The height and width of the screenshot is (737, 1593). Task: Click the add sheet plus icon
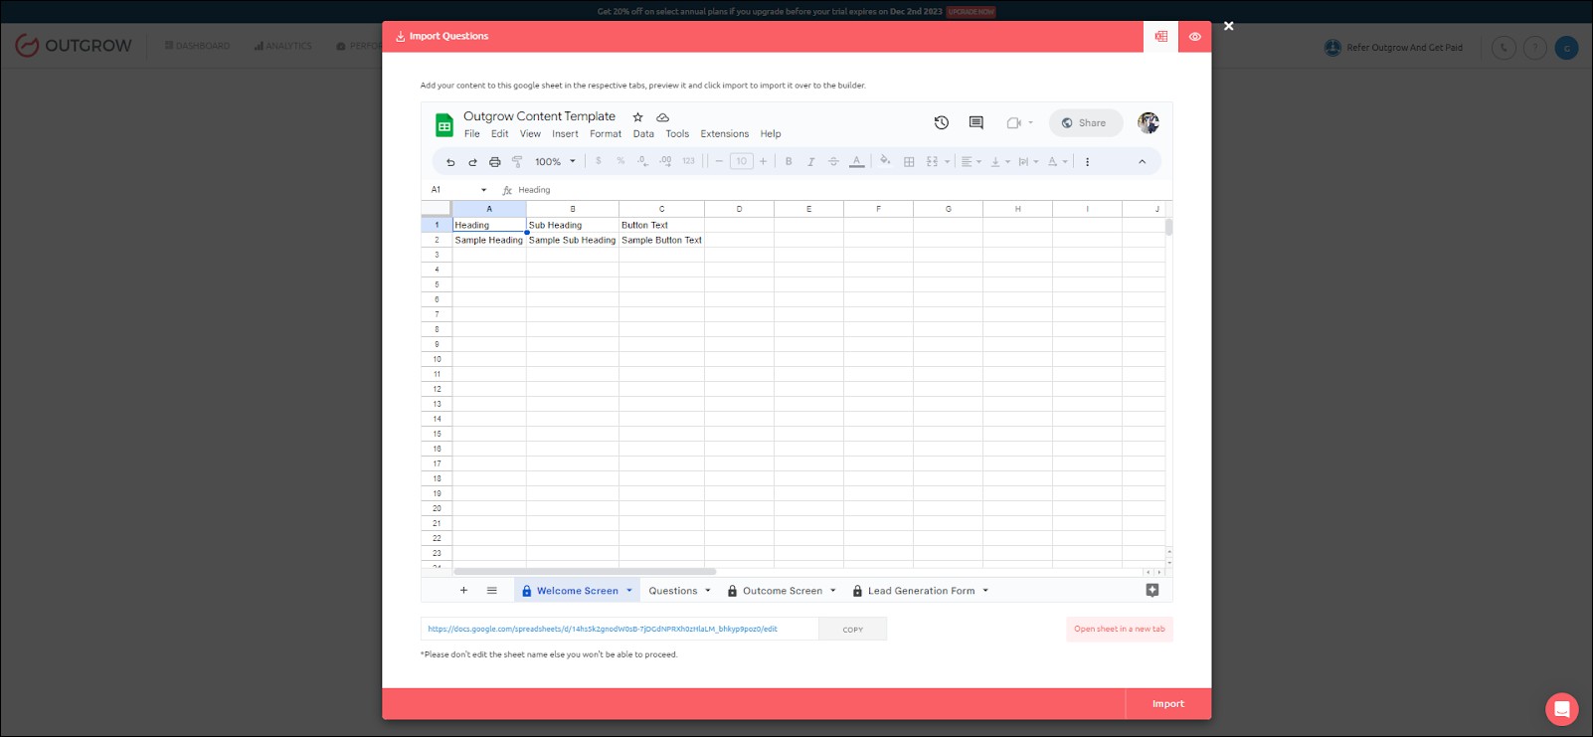coord(463,591)
